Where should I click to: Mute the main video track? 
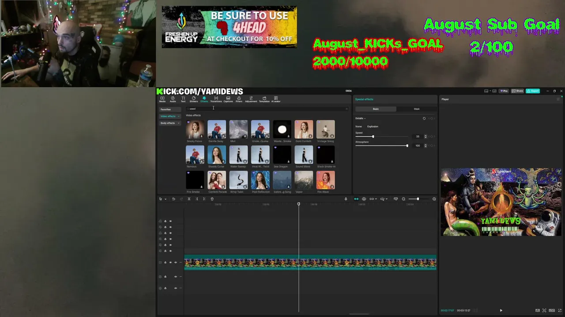175,262
